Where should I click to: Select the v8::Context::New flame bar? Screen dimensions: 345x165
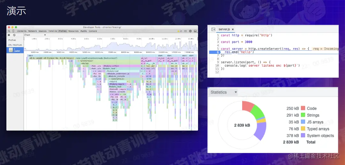tap(58, 58)
